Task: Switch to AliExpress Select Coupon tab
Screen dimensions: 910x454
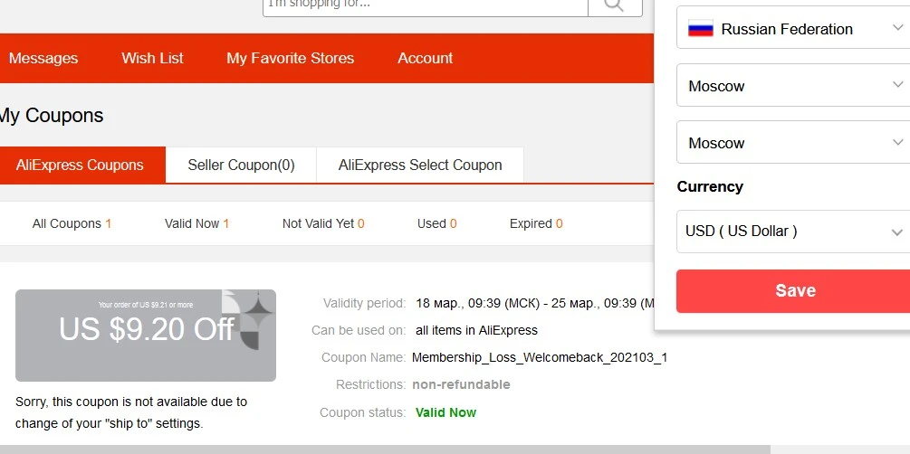Action: [x=420, y=165]
